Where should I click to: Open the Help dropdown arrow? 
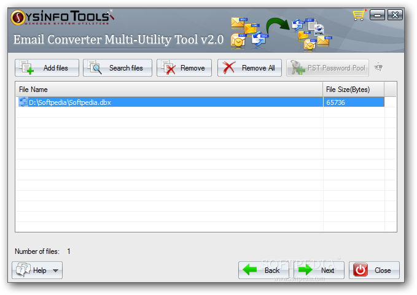click(x=56, y=270)
